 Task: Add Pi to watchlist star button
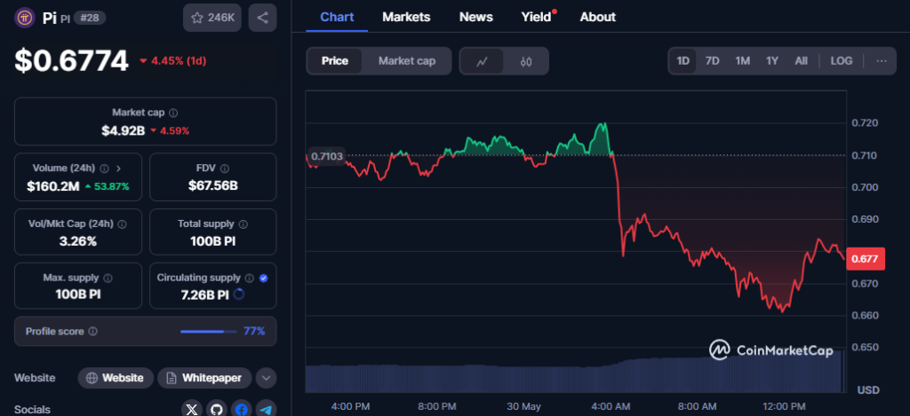pos(212,18)
